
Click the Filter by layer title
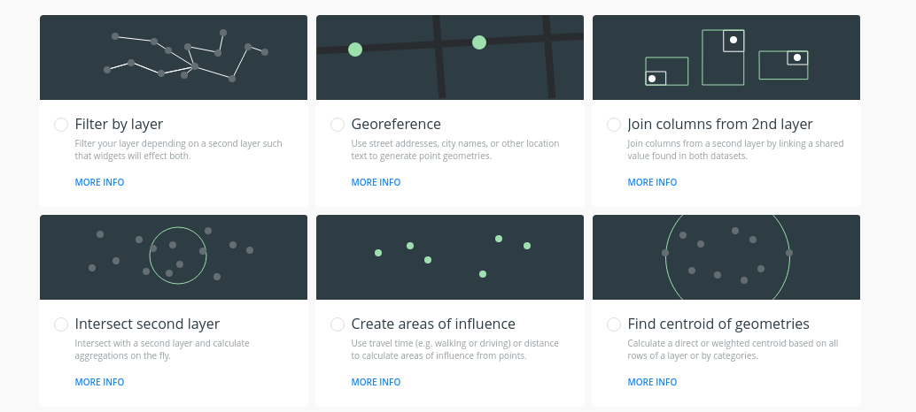(x=119, y=124)
